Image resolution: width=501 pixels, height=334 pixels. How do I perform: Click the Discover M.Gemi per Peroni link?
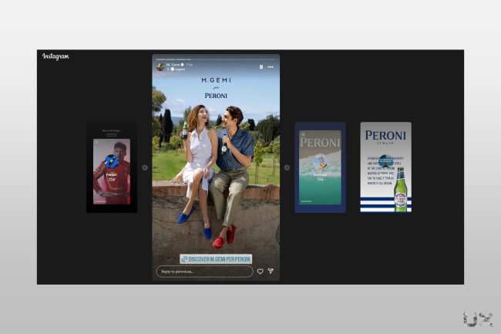pos(216,258)
